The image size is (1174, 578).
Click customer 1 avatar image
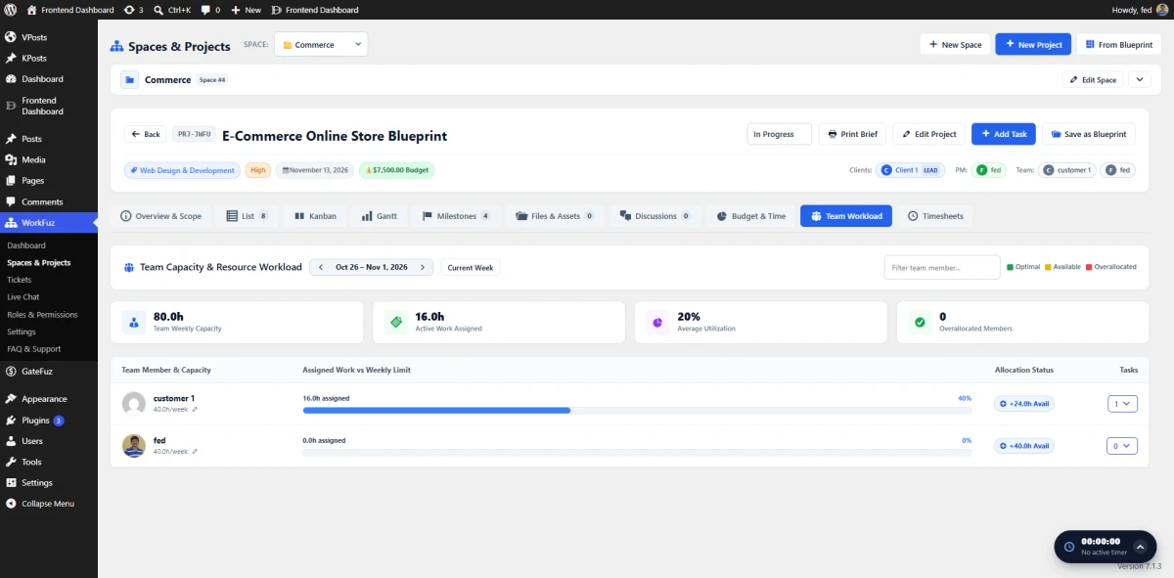(134, 404)
